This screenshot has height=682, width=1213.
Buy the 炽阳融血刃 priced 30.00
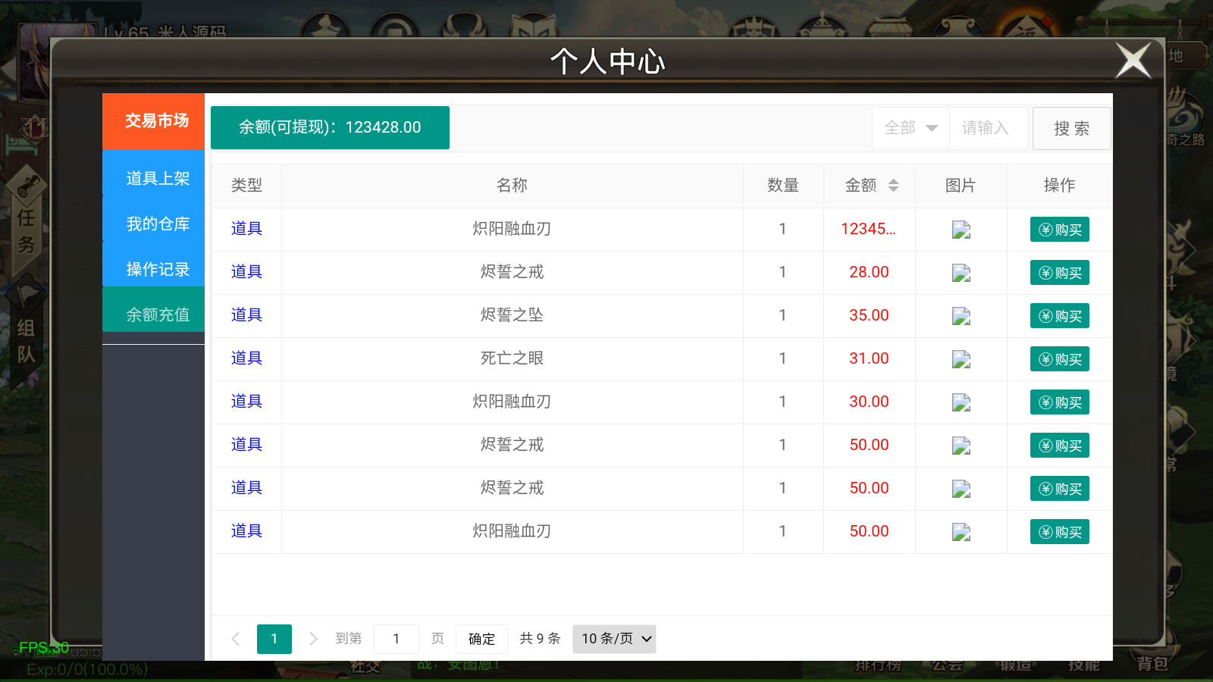(1059, 402)
